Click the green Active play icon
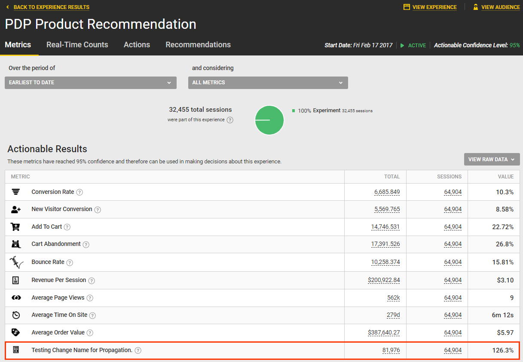This screenshot has height=362, width=523. (x=403, y=46)
